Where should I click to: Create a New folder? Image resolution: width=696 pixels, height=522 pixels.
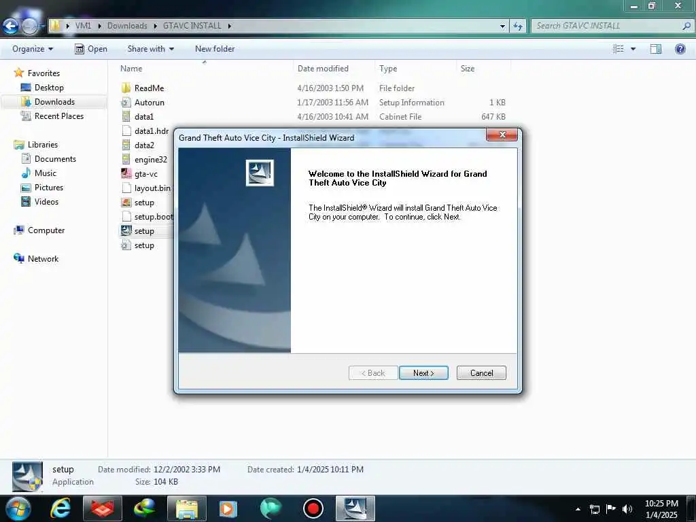tap(215, 49)
